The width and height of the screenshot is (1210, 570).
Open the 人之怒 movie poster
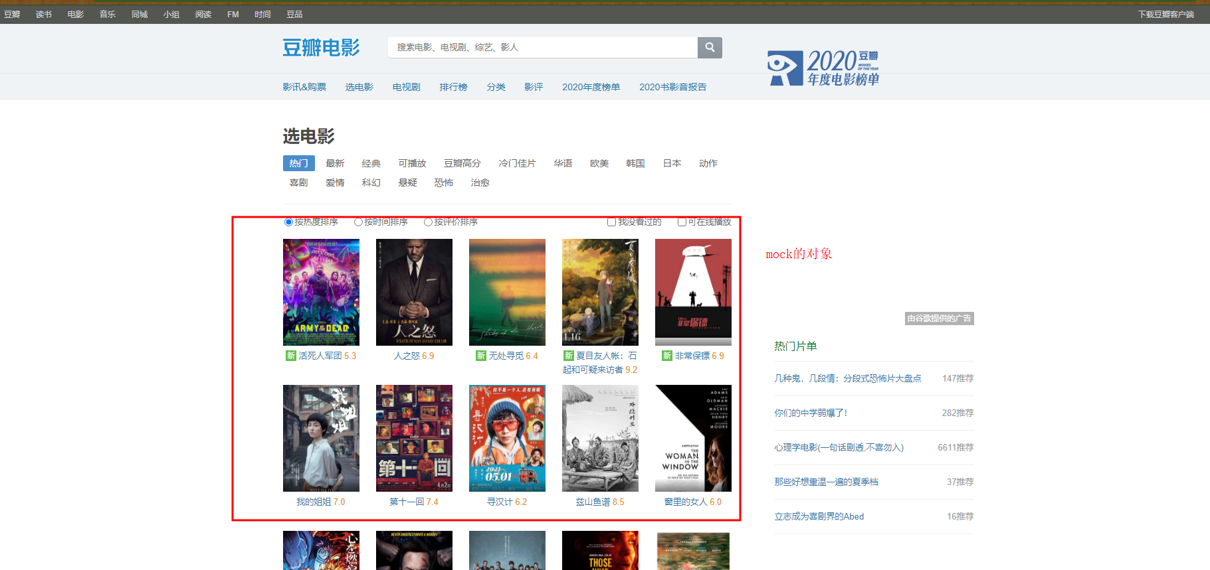tap(414, 292)
